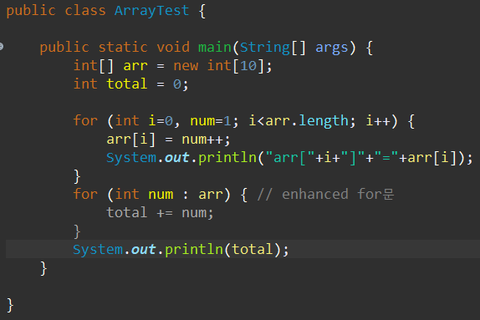Click num in the enhanced for header
Screen dimensions: 480x320
click(x=161, y=195)
